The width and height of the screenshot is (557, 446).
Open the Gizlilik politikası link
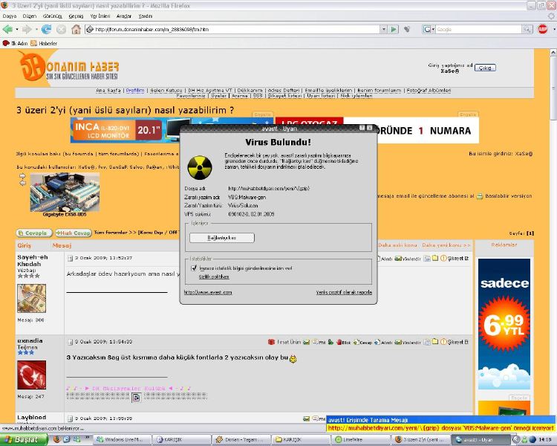pos(214,277)
